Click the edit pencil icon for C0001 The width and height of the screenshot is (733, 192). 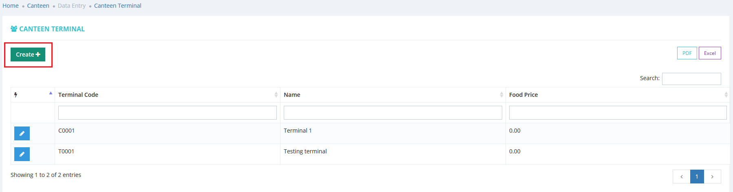[22, 133]
